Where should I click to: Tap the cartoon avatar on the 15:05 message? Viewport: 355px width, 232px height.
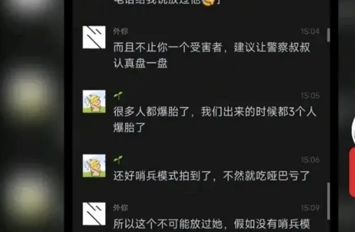pyautogui.click(x=94, y=101)
